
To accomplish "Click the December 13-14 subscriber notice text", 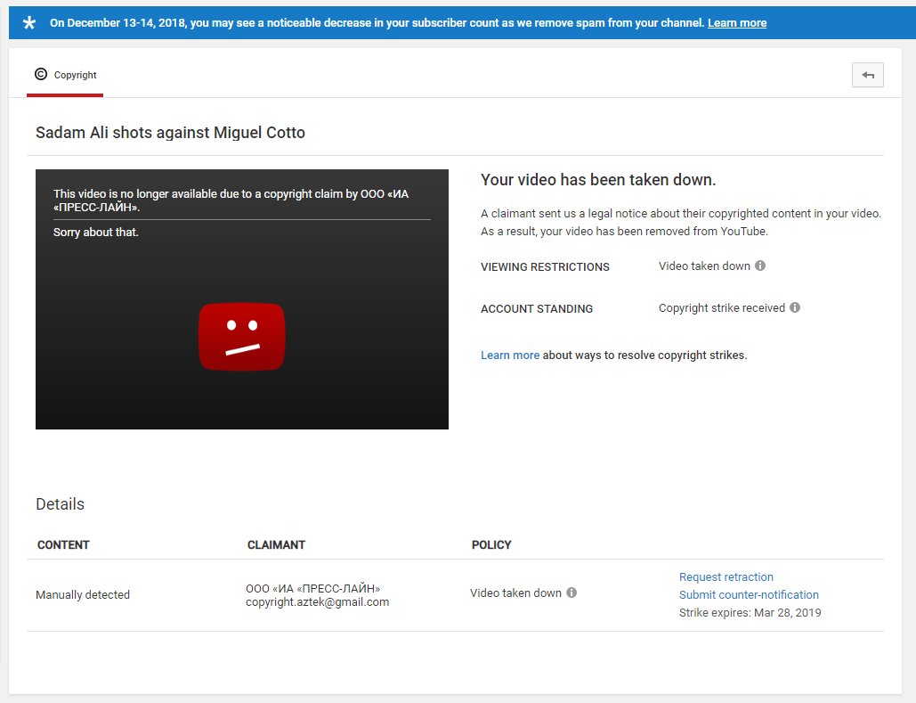I will [377, 23].
